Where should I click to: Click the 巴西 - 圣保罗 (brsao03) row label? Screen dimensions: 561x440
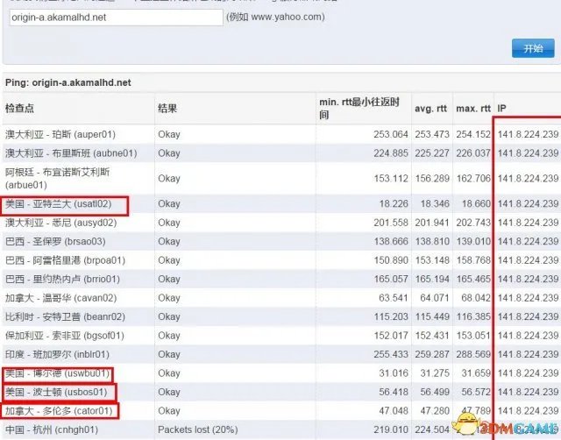pyautogui.click(x=55, y=241)
